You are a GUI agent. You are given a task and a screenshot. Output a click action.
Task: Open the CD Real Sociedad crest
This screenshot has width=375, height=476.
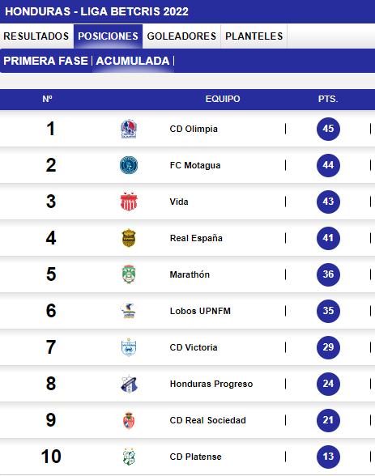click(129, 420)
